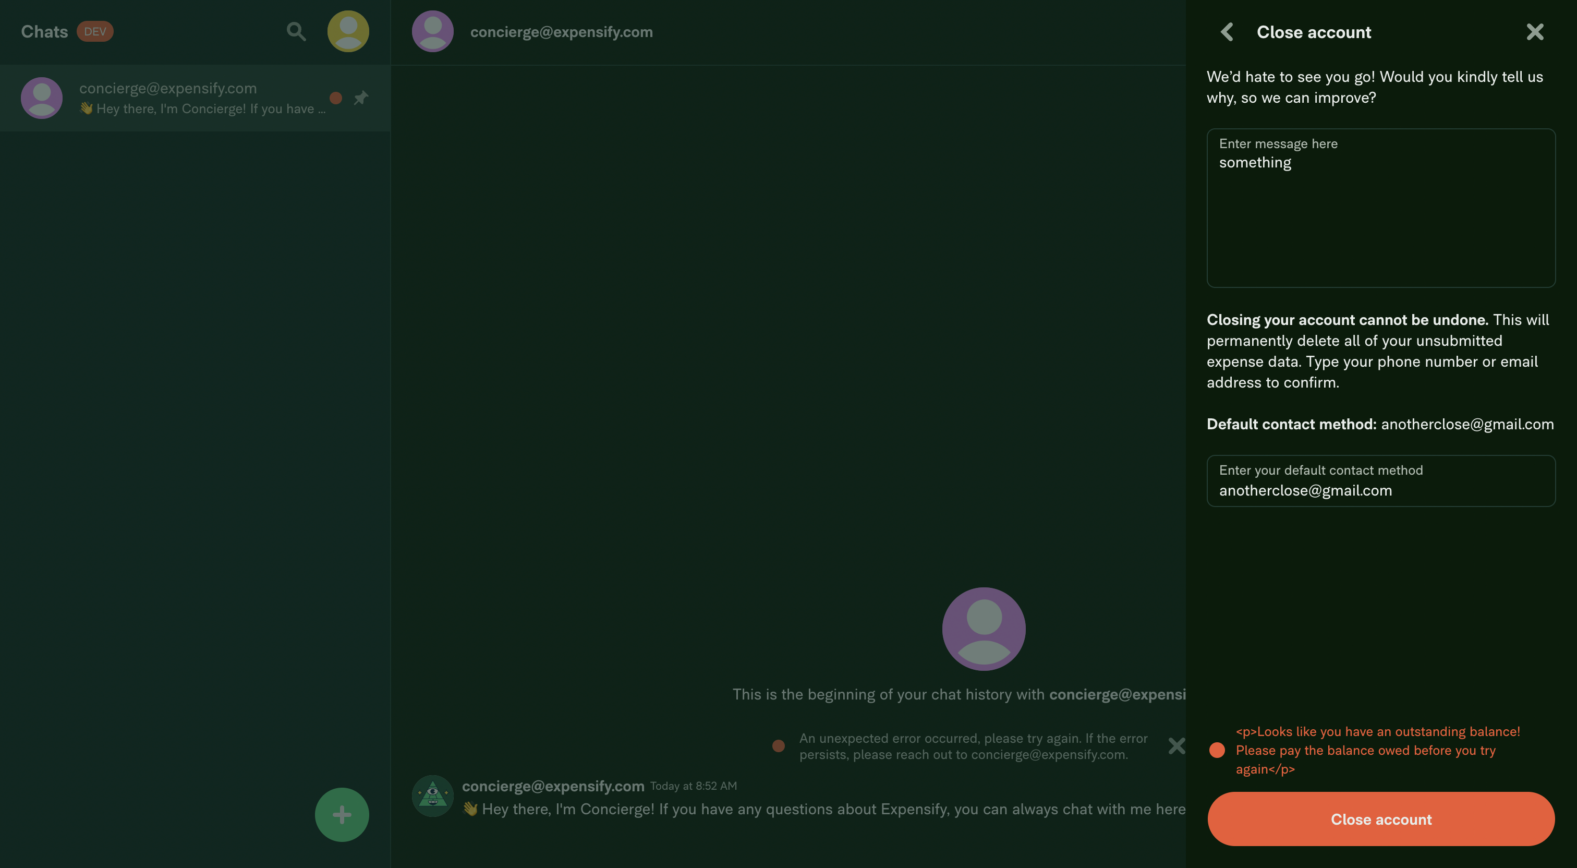Click the Chats heading
Image resolution: width=1577 pixels, height=868 pixels.
44,32
